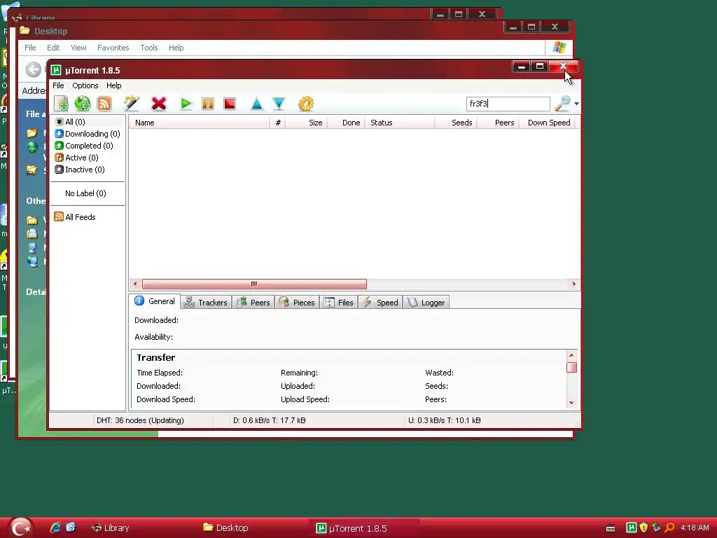Screen dimensions: 717x538
Task: Click the Add Torrent toolbar icon
Action: tap(62, 104)
